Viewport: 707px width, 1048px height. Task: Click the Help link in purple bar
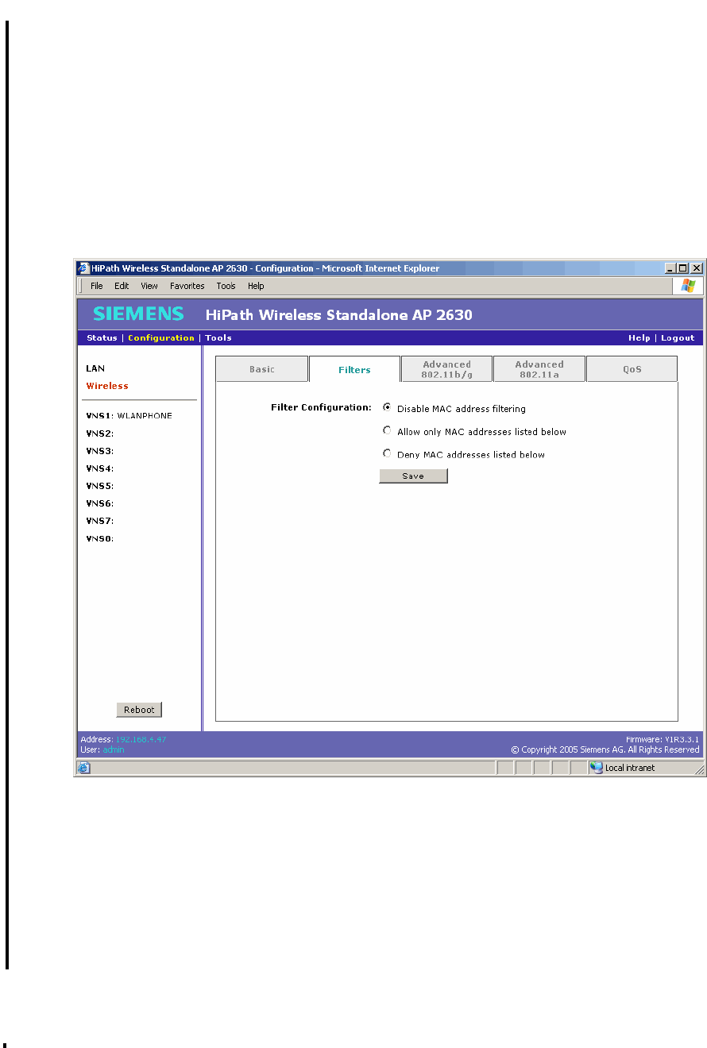639,338
